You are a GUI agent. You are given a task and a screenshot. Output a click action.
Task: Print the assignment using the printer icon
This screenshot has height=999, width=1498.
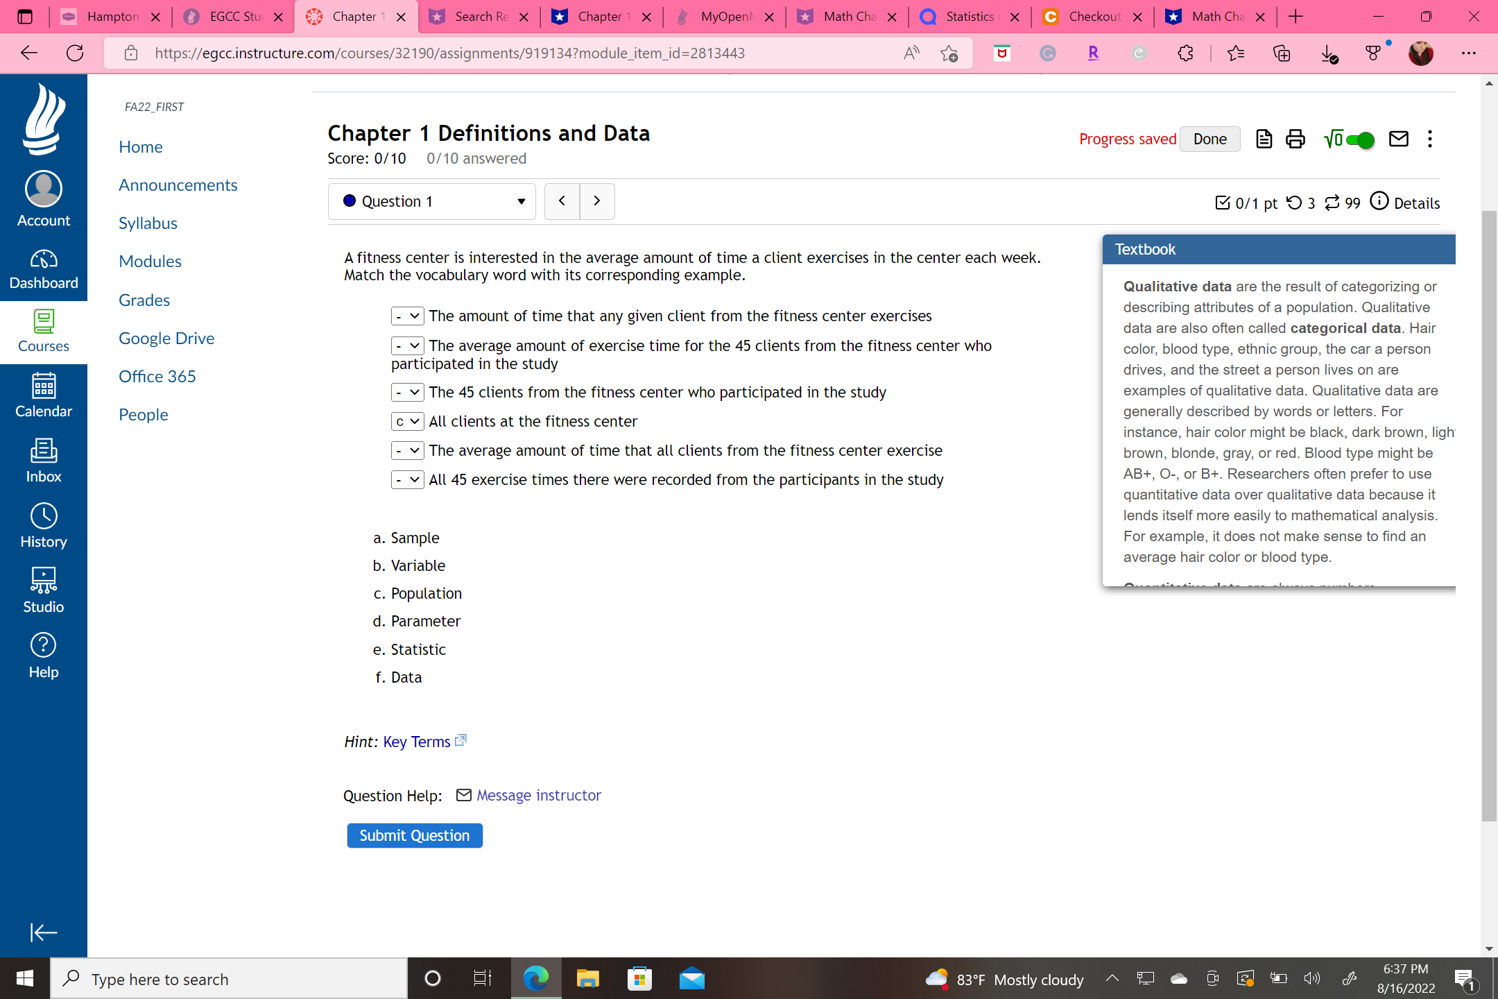[x=1294, y=139]
